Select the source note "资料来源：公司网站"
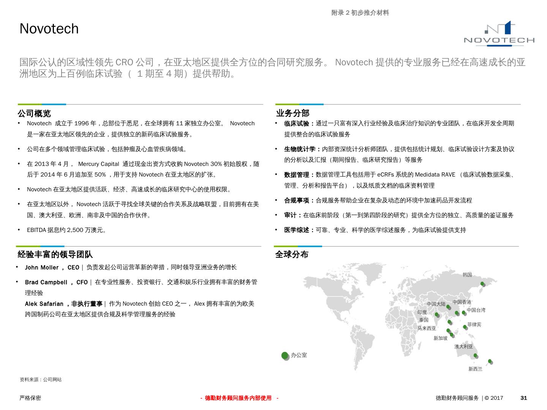Image resolution: width=547 pixels, height=410 pixels. click(41, 380)
